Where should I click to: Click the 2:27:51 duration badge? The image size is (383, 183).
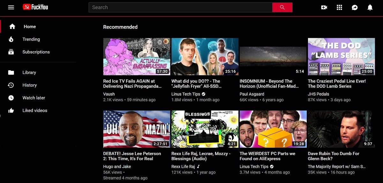pyautogui.click(x=160, y=144)
